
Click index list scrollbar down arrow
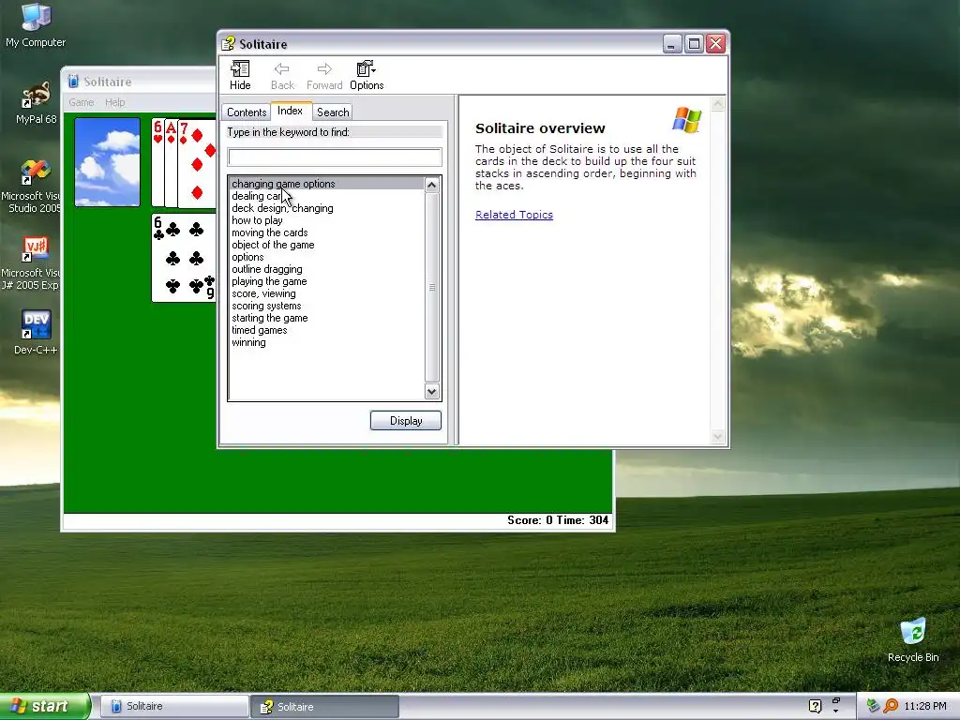(x=431, y=392)
